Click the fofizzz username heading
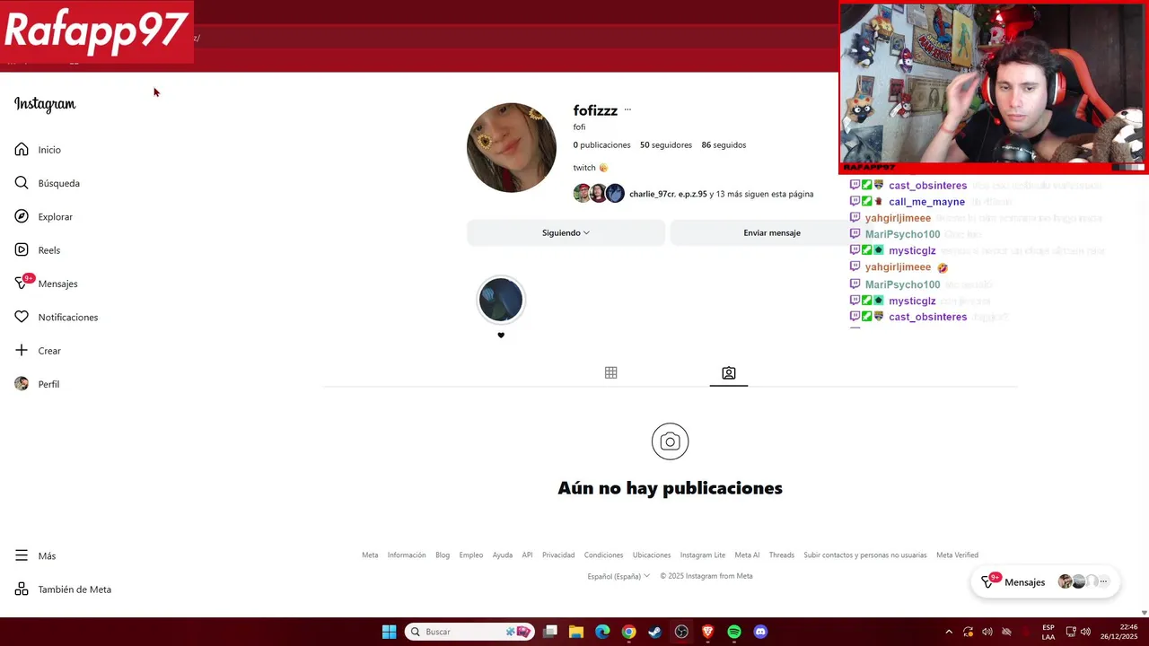 point(595,110)
